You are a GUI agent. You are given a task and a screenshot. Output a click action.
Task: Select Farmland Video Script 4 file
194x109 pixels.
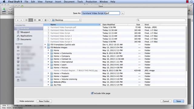click(x=61, y=42)
